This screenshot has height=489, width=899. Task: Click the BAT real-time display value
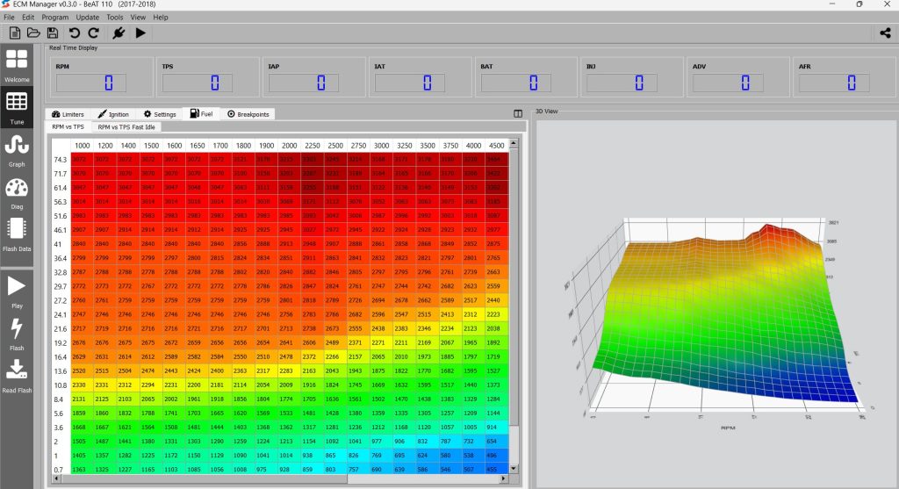pyautogui.click(x=516, y=83)
